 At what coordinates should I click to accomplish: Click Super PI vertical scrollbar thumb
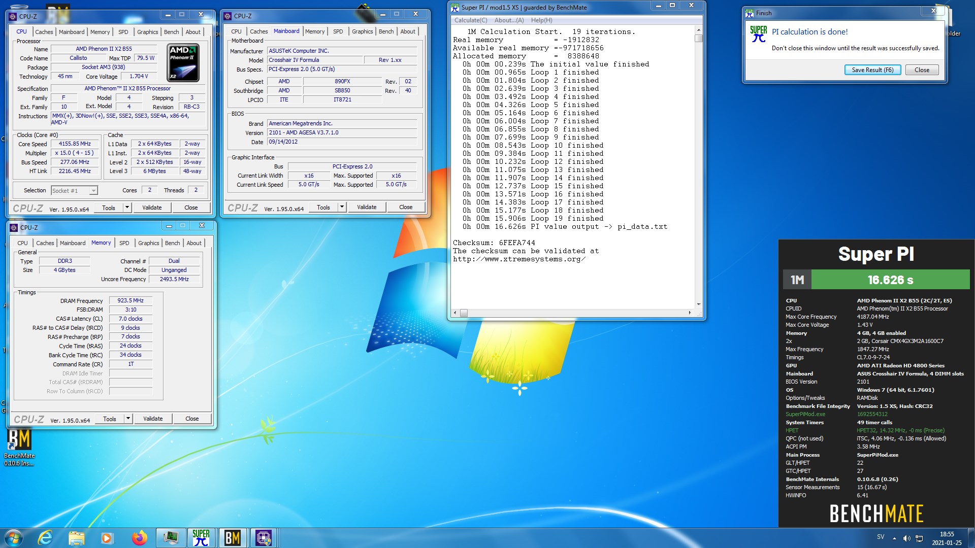tap(699, 38)
